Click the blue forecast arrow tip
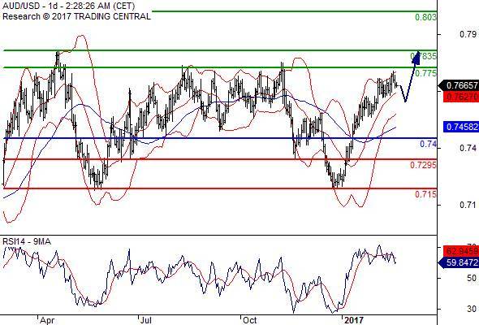The height and width of the screenshot is (325, 479). tap(416, 58)
